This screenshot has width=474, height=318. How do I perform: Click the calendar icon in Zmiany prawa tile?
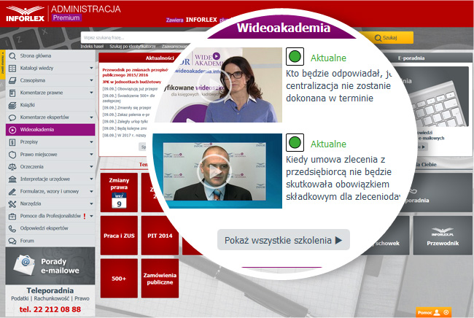(x=119, y=200)
